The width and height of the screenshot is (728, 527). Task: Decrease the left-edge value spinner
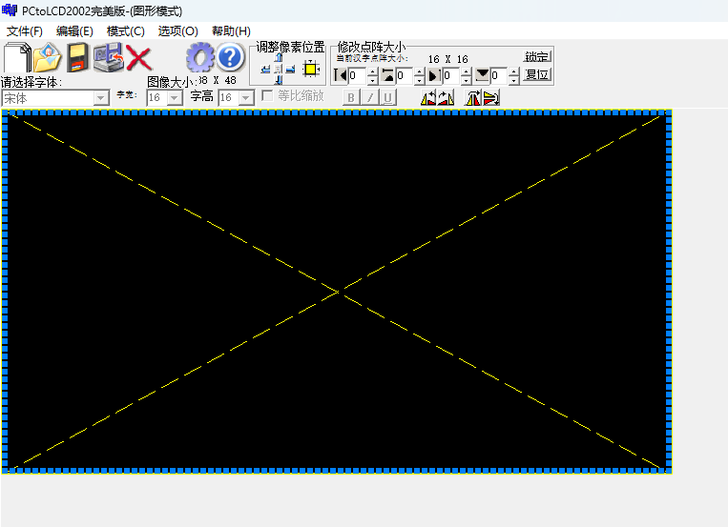click(x=372, y=80)
